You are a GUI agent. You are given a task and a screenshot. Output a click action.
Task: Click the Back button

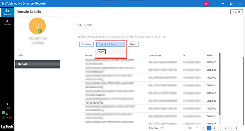[x=133, y=44]
